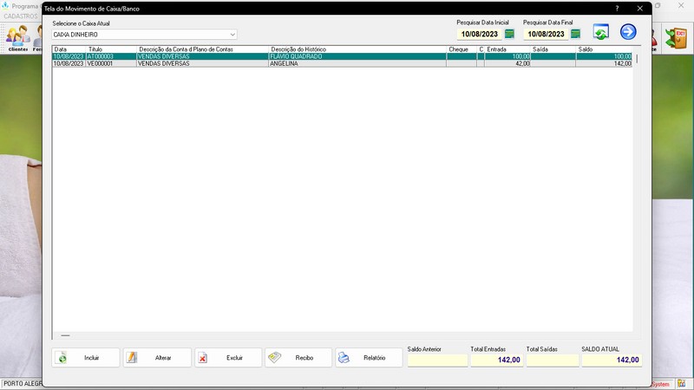
Task: Click the Saída column header
Action: pos(553,49)
